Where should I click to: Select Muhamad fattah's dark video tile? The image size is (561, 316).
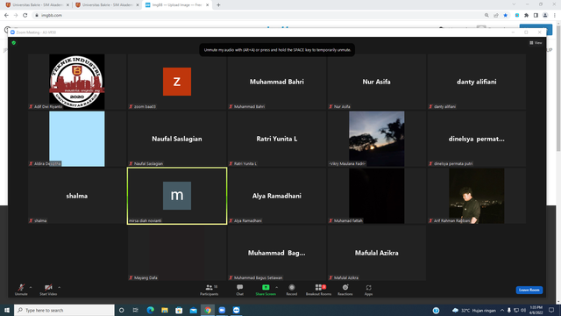(376, 196)
